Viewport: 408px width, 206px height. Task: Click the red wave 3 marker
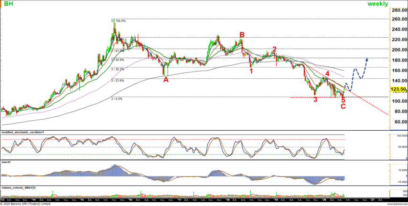(315, 100)
